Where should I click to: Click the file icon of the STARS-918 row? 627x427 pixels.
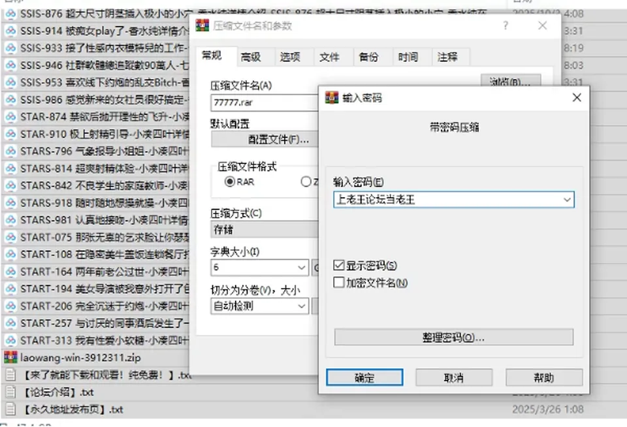tap(11, 202)
